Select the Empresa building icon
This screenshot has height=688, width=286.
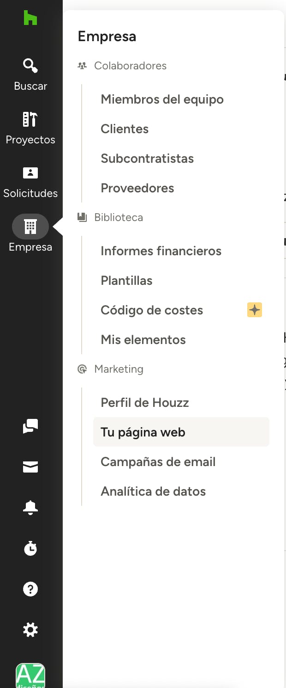30,227
